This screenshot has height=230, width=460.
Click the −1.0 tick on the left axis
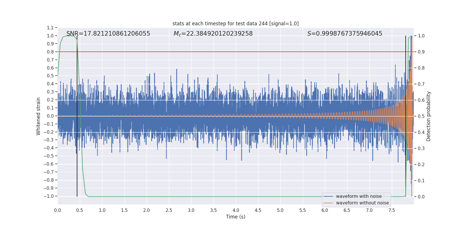coord(49,196)
